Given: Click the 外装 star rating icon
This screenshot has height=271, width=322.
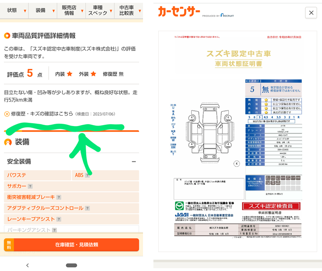Looking at the screenshot, I should (x=93, y=74).
